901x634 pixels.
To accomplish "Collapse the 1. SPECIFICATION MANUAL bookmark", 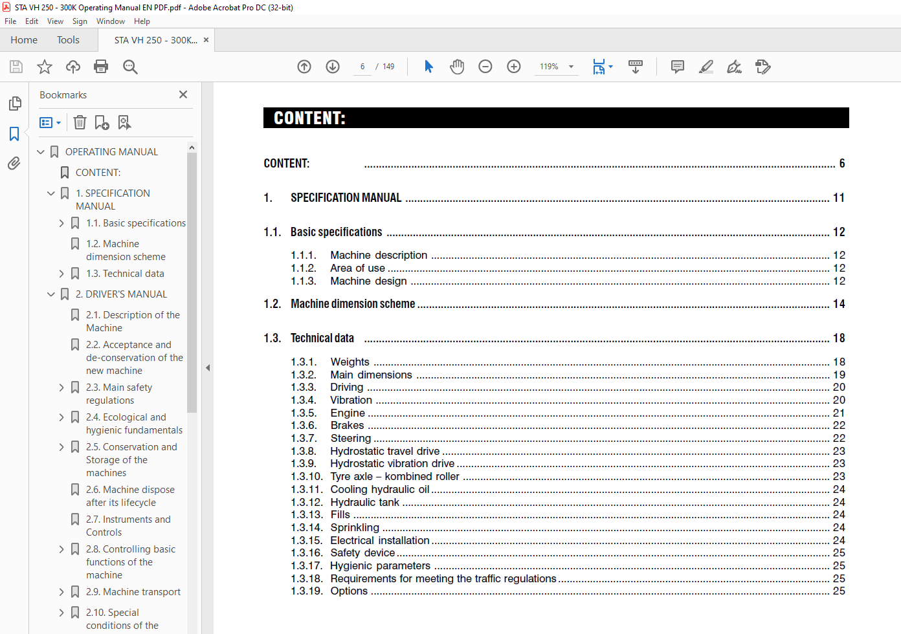I will 51,193.
